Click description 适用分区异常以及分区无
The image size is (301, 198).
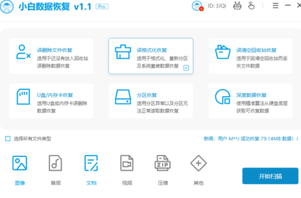point(162,103)
